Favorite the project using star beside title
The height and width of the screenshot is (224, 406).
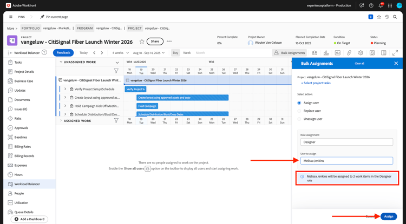pos(142,42)
